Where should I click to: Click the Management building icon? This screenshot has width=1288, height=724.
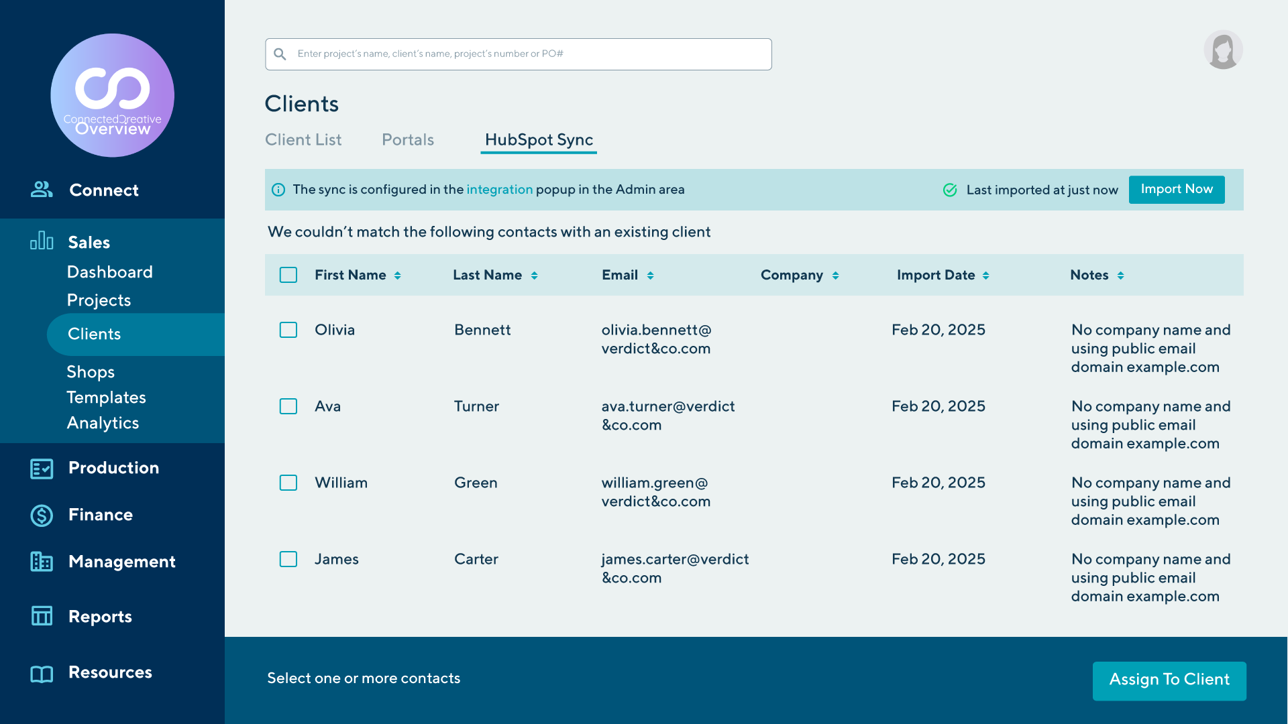[42, 562]
